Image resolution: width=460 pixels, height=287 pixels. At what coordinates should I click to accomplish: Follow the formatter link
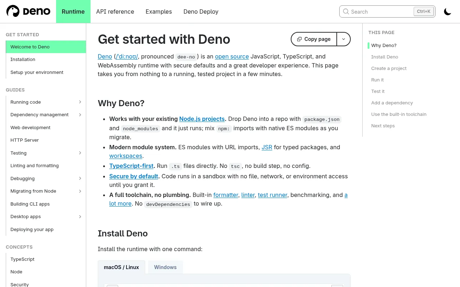pos(226,195)
